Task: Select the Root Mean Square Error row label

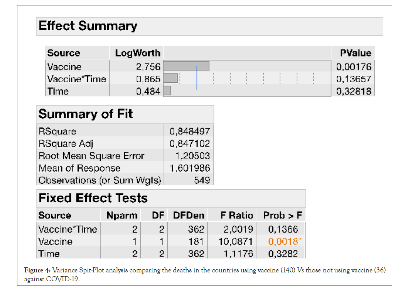Action: click(x=91, y=156)
